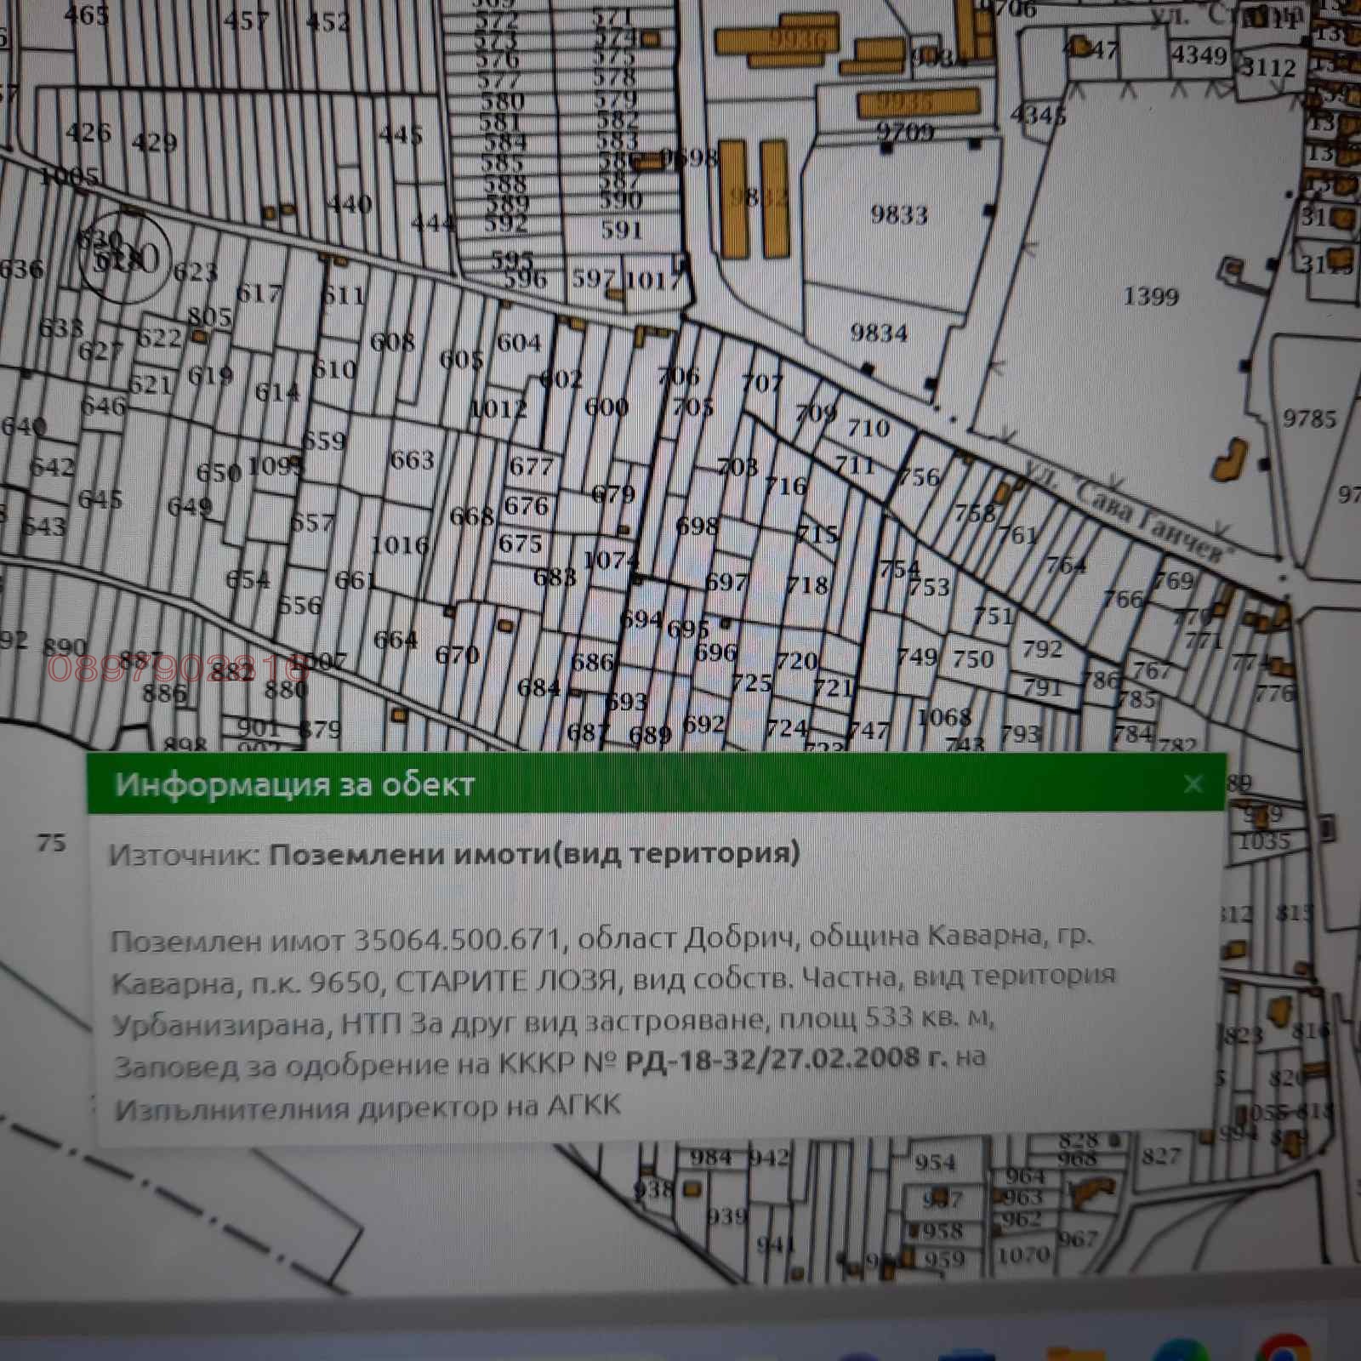Image resolution: width=1361 pixels, height=1361 pixels.
Task: Select parcel 591 on the map
Action: [x=621, y=230]
